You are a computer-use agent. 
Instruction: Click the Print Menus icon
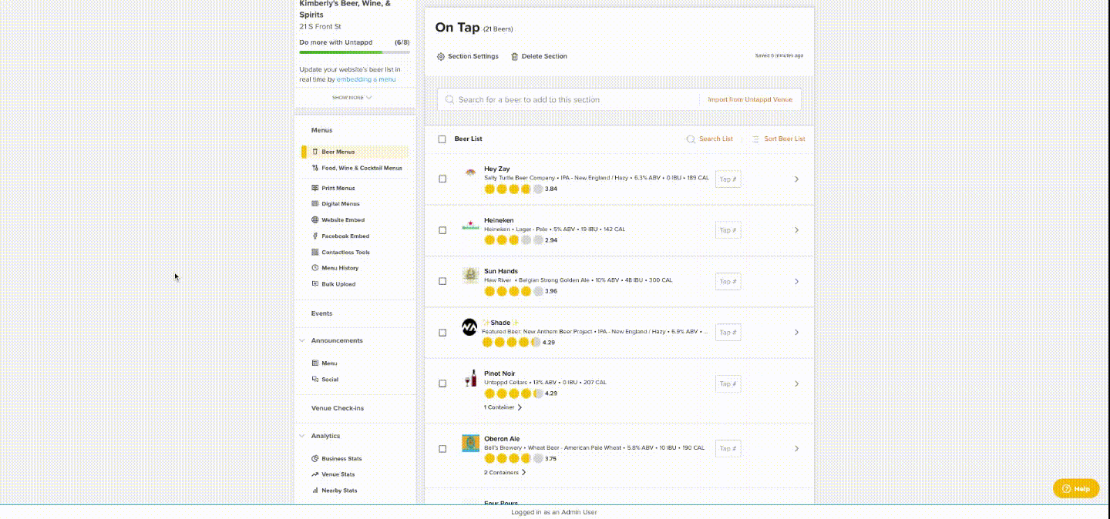pyautogui.click(x=314, y=188)
